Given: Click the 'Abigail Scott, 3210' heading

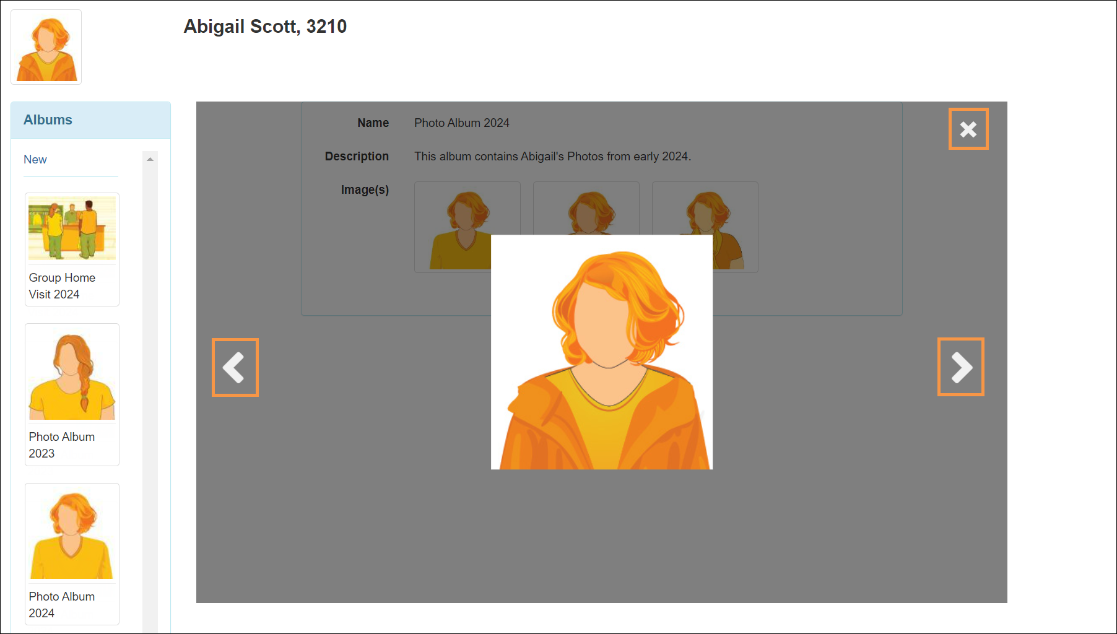Looking at the screenshot, I should coord(265,27).
